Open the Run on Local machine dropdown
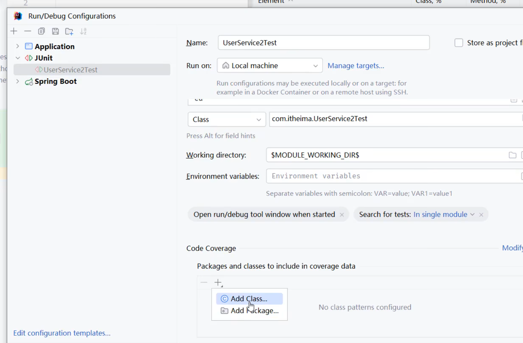Viewport: 523px width, 343px height. pos(269,65)
